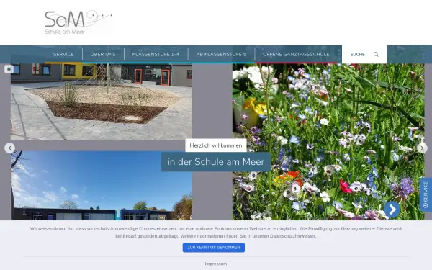Open the KLASSENSTUFE 1-4 menu

pos(156,54)
